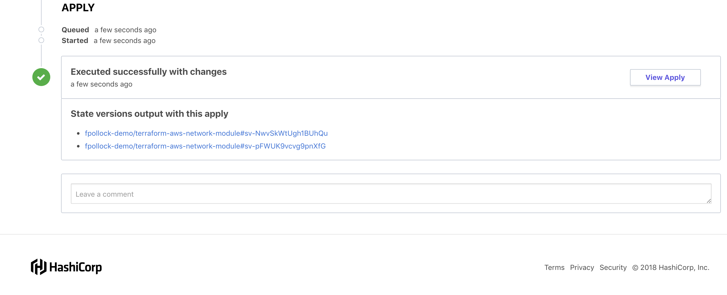727x295 pixels.
Task: Click the Queued a few seconds ago timestamp
Action: (125, 30)
